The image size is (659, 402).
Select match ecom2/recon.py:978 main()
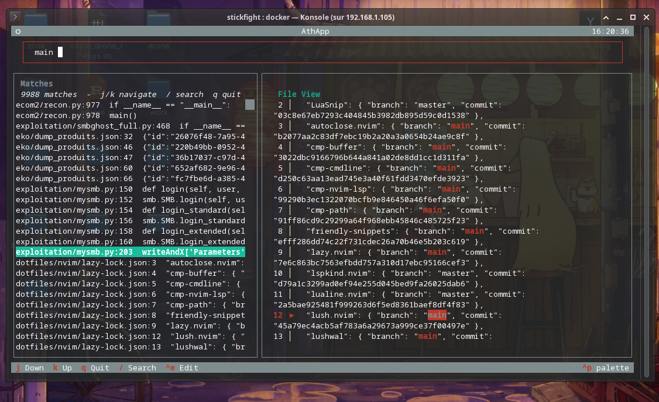point(131,115)
